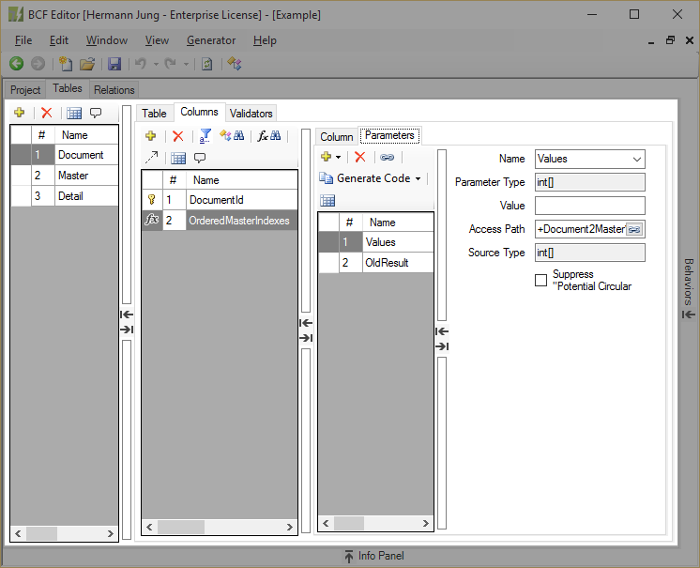
Task: Click find relations binoculars icon
Action: [x=232, y=136]
